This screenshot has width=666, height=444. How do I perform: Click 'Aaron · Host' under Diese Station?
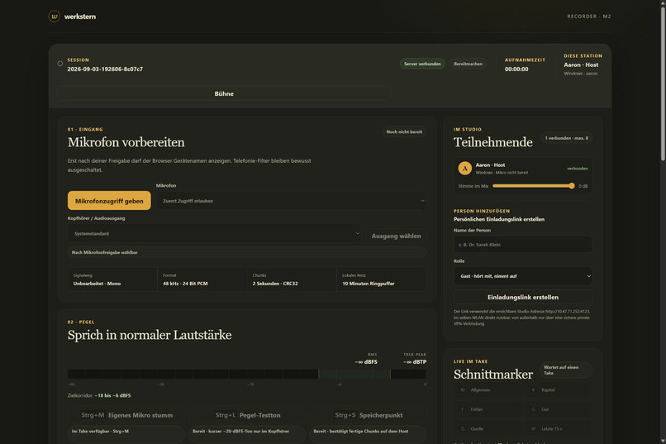[581, 64]
